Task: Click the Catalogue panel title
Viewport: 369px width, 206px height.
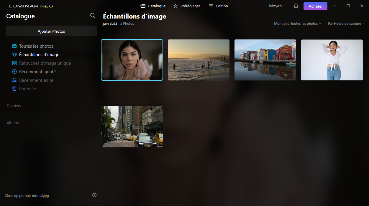Action: tap(20, 16)
